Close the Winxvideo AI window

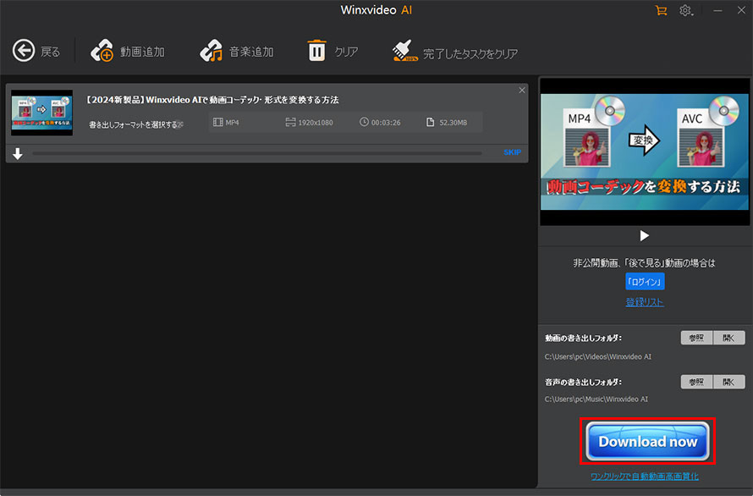pyautogui.click(x=741, y=10)
